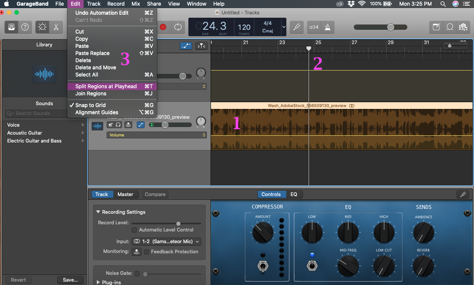Open the Tuner tuning fork button
Screen dimensions: 474x285
pos(297,27)
